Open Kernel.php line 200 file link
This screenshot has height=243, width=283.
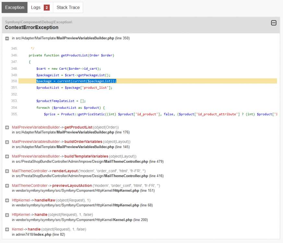pyautogui.click(x=123, y=220)
